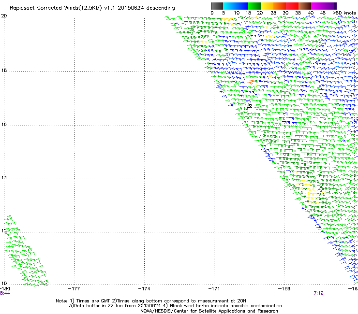Click the NOAA/NESDIS credit line
Screen dimensions: 358x314
(209, 311)
